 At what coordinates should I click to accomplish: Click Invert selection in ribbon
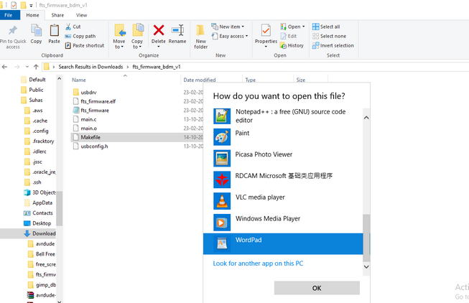(333, 45)
